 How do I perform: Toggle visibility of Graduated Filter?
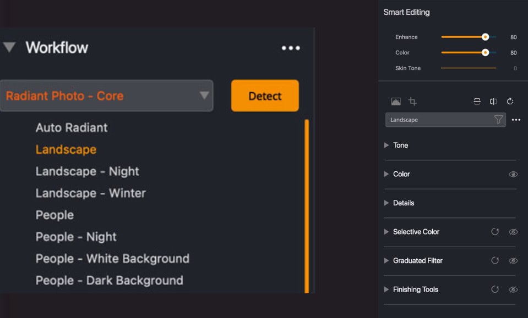coord(513,261)
